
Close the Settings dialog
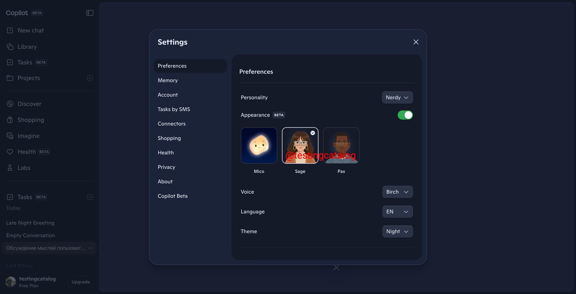coord(416,42)
